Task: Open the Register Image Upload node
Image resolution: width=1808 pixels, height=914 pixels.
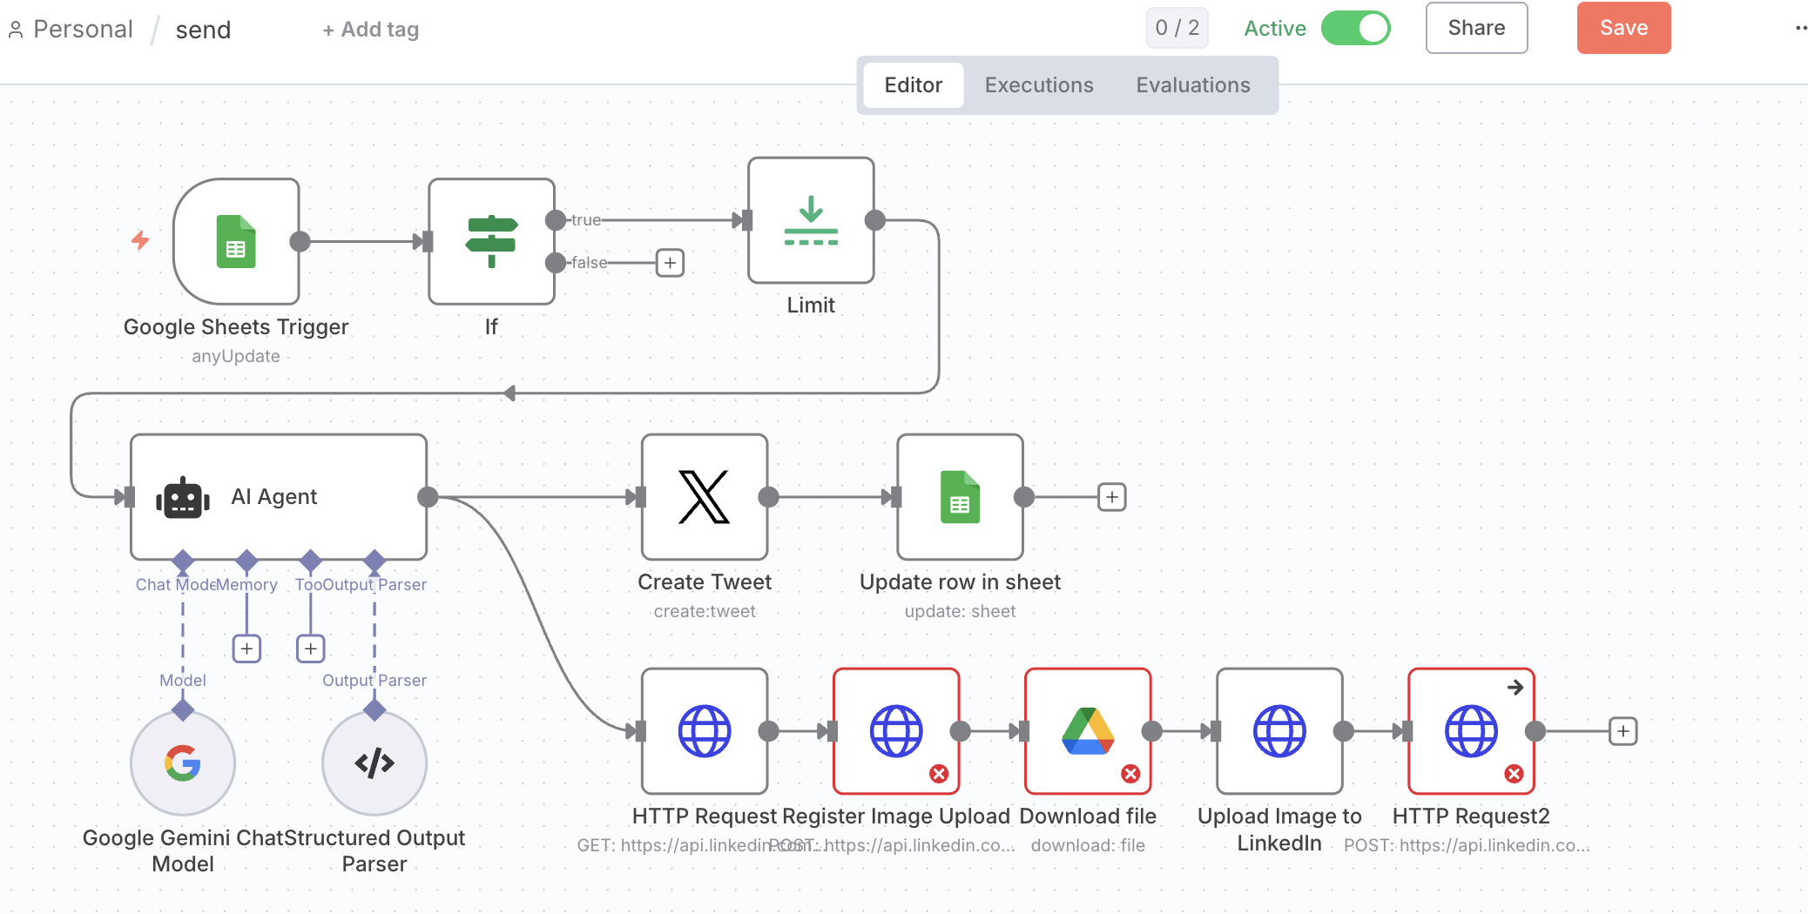Action: pos(896,731)
